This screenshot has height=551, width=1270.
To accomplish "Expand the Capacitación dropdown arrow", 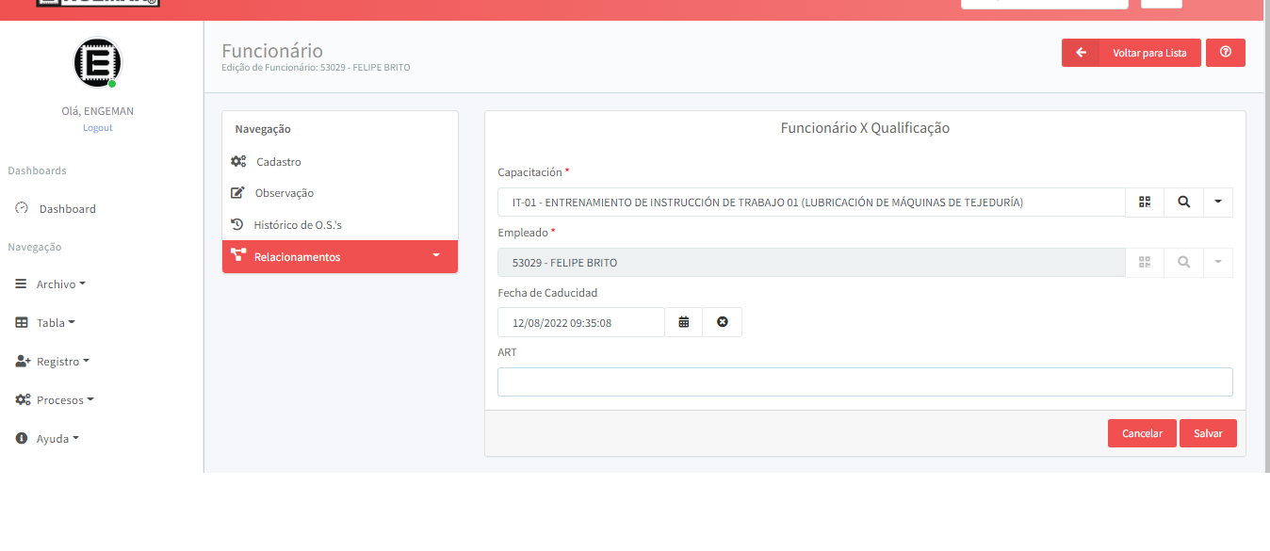I will (1217, 202).
